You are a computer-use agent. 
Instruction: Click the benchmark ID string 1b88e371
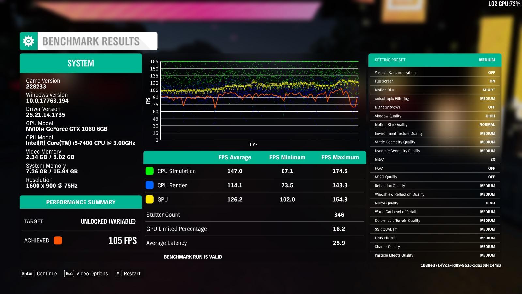[x=461, y=265]
